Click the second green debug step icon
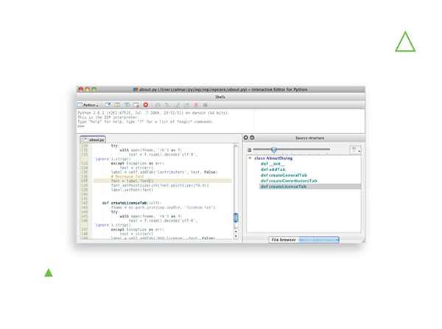 [167, 105]
